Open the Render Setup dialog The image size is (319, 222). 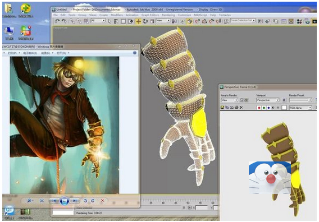(x=307, y=21)
